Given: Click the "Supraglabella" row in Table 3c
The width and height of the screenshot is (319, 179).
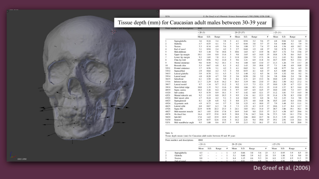Looking at the screenshot, I should [x=236, y=153].
